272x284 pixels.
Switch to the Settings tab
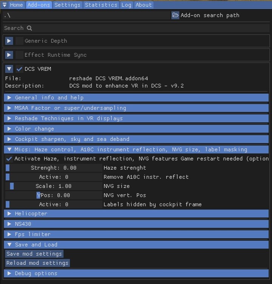[67, 5]
